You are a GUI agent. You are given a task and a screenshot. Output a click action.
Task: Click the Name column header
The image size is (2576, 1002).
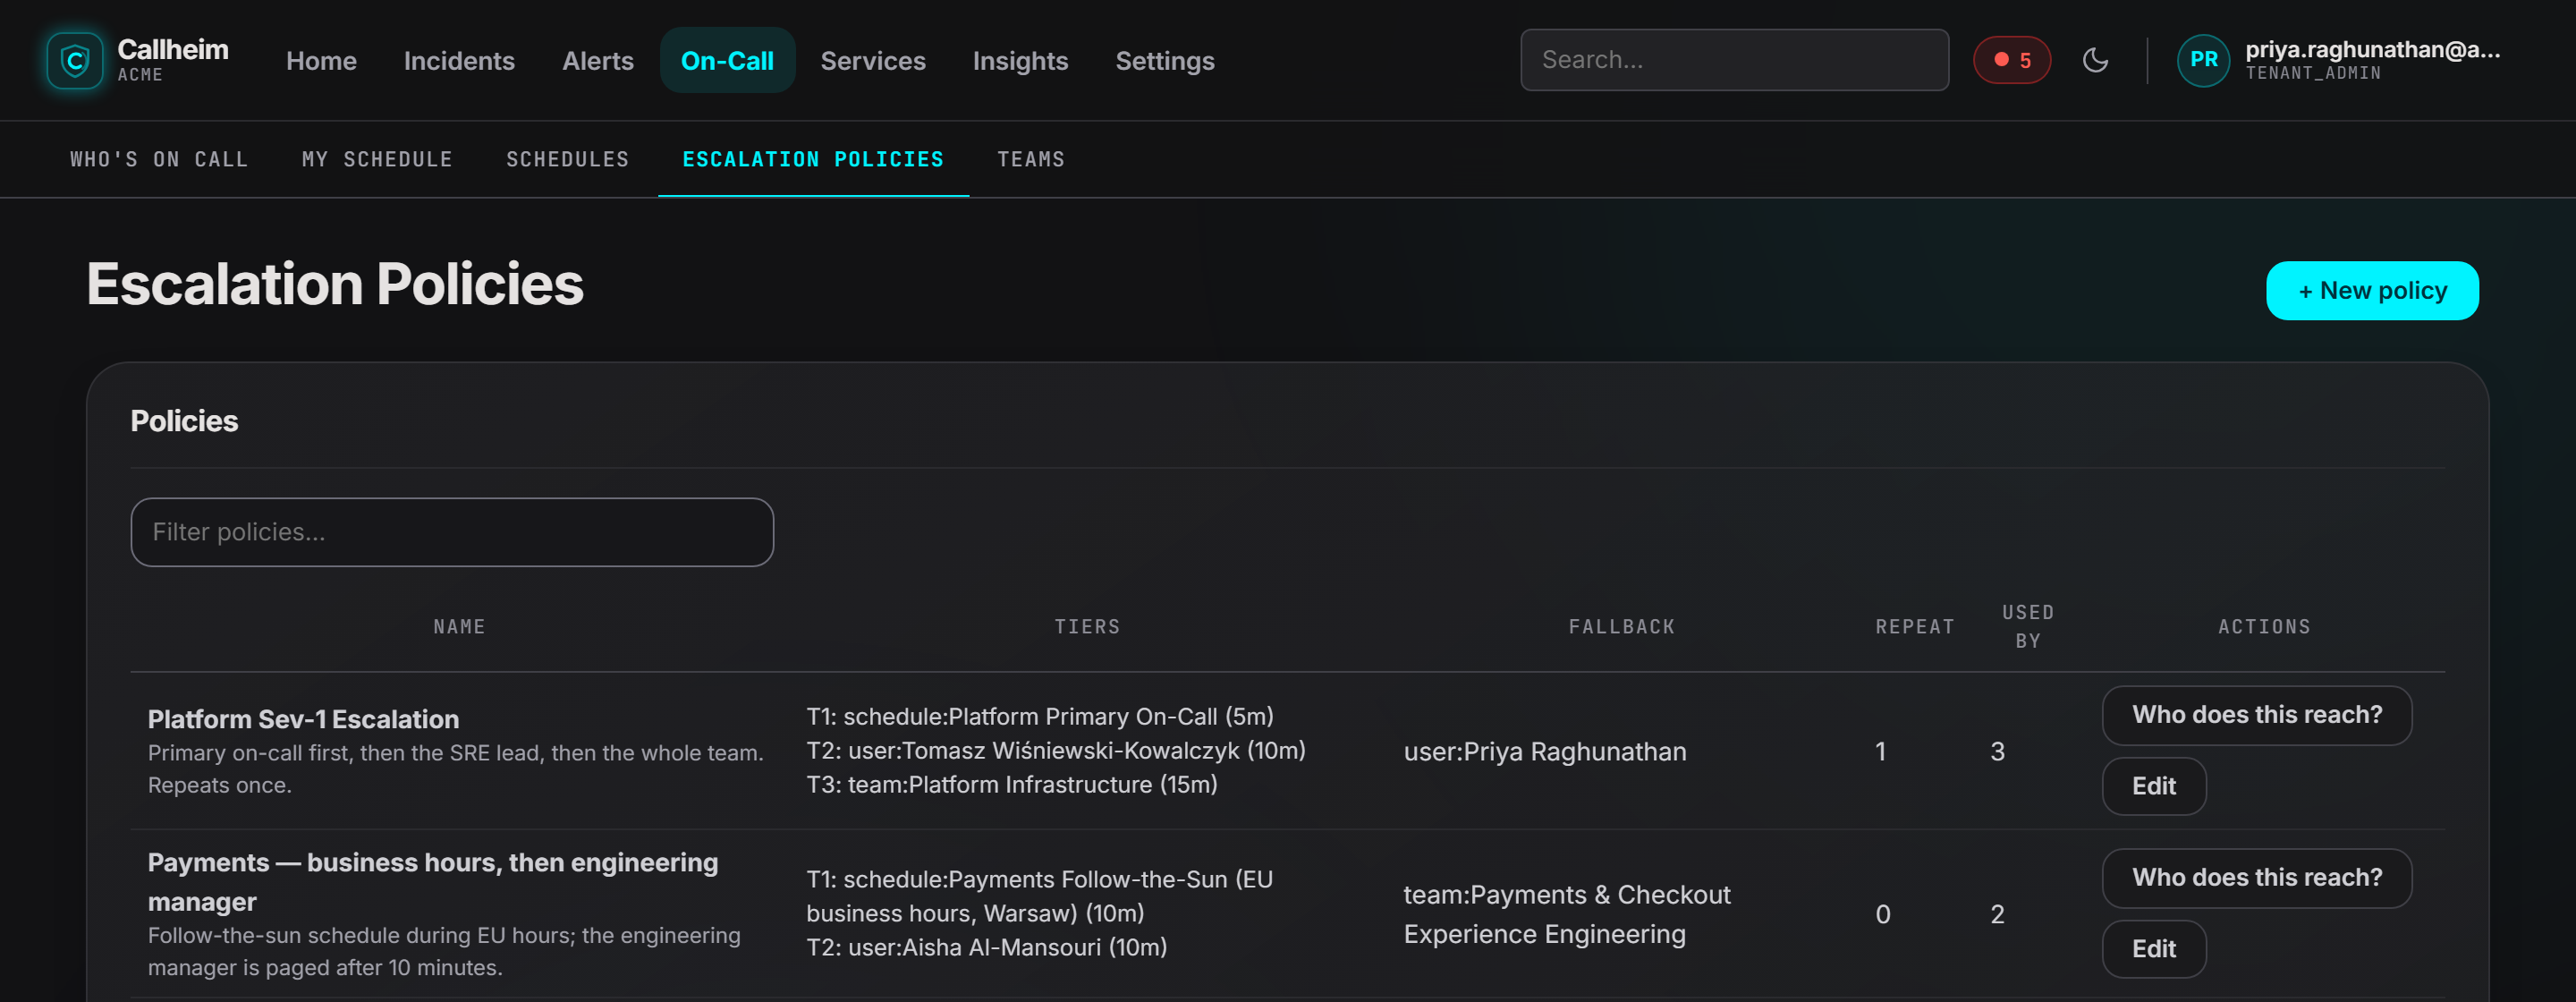tap(459, 627)
